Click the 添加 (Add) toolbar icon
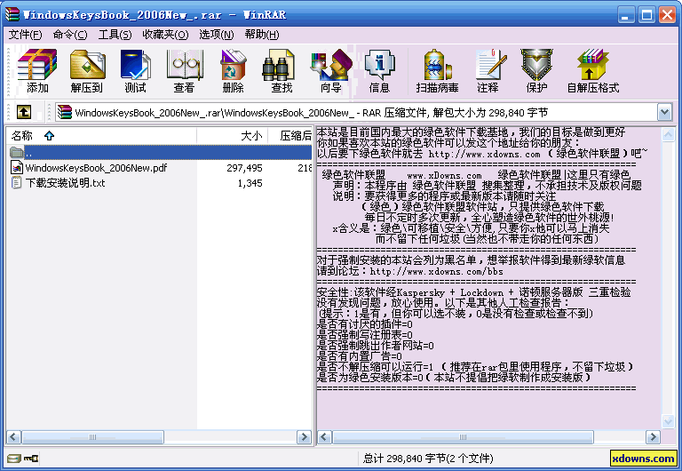Screen dimensions: 682x471 coord(37,64)
